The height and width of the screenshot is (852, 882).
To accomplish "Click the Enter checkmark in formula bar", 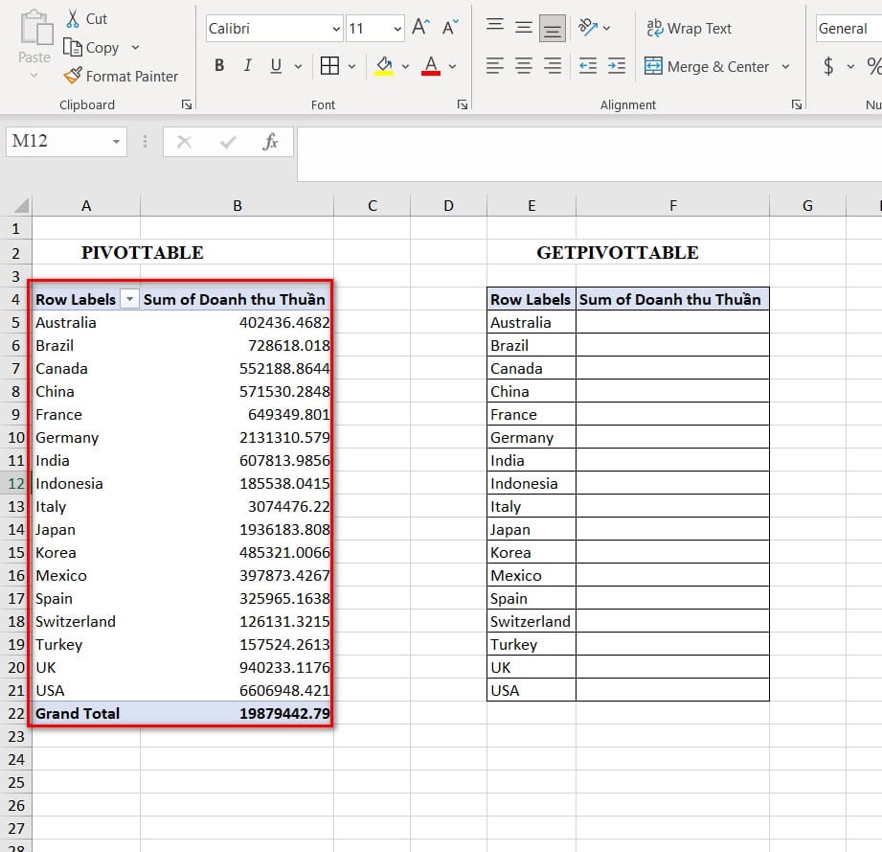I will pos(228,141).
